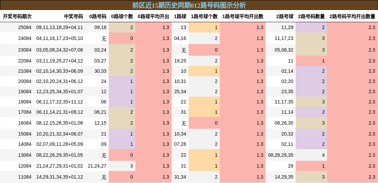Click 0路号码 cell 12,15
Screen dimensions: 378x183
click(100, 123)
